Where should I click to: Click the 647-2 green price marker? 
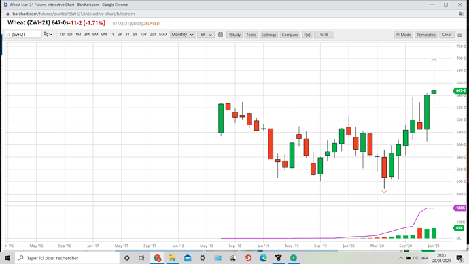point(460,90)
